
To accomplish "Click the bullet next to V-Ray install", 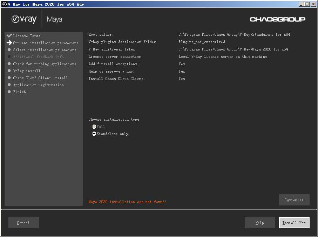I will [x=9, y=70].
